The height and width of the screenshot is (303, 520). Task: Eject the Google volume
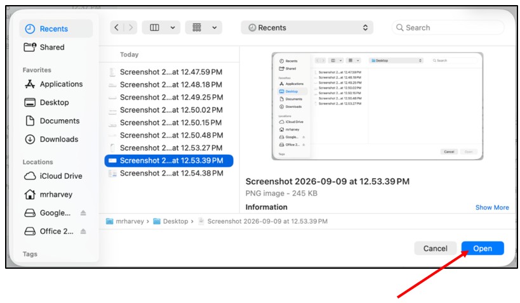pyautogui.click(x=83, y=213)
